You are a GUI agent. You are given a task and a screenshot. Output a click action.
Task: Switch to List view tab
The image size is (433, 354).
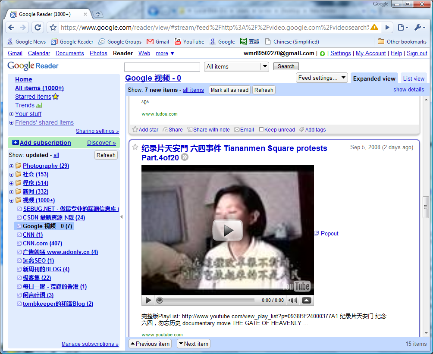point(414,79)
